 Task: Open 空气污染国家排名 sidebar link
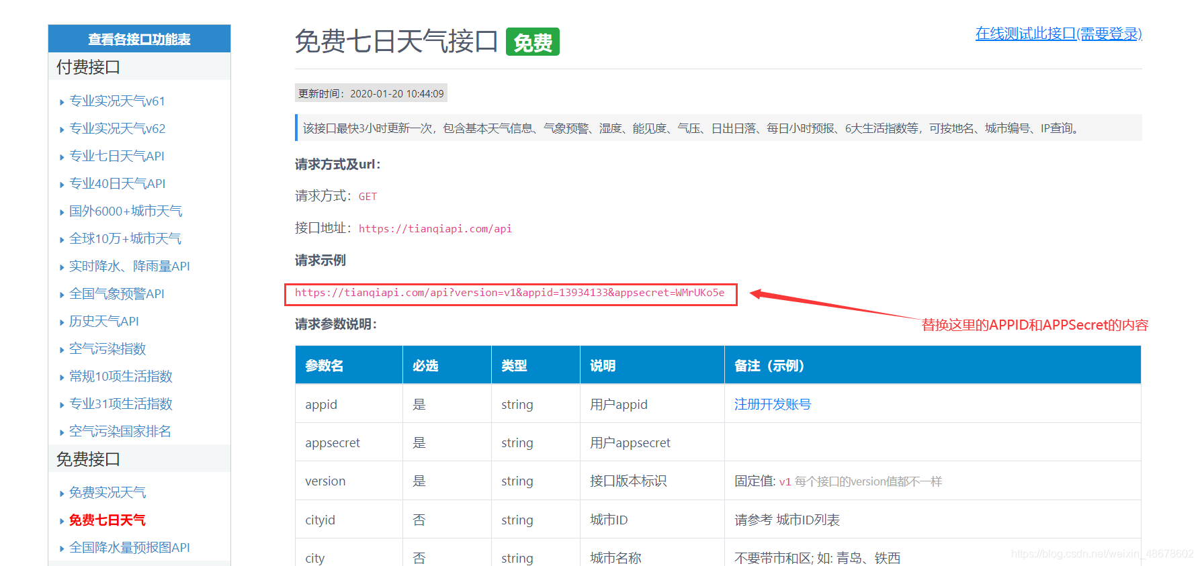pos(120,431)
